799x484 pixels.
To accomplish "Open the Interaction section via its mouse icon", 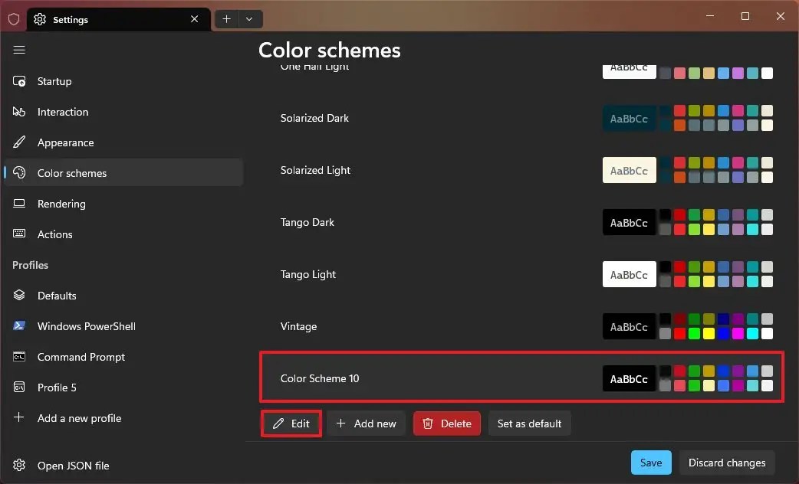I will tap(19, 112).
